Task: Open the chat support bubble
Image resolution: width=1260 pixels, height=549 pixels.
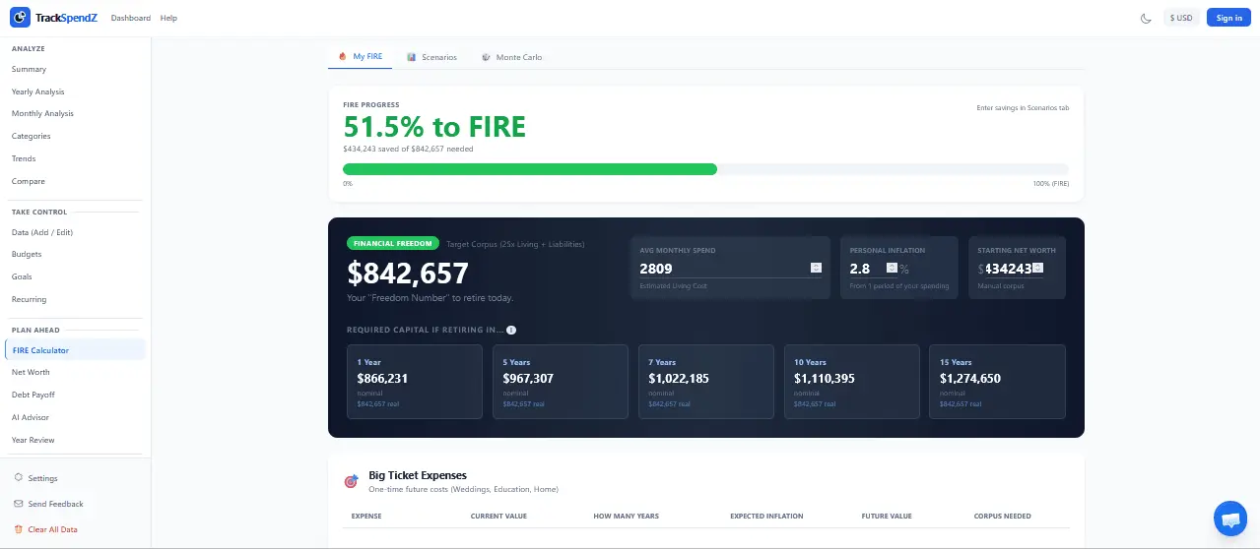Action: pos(1228,518)
